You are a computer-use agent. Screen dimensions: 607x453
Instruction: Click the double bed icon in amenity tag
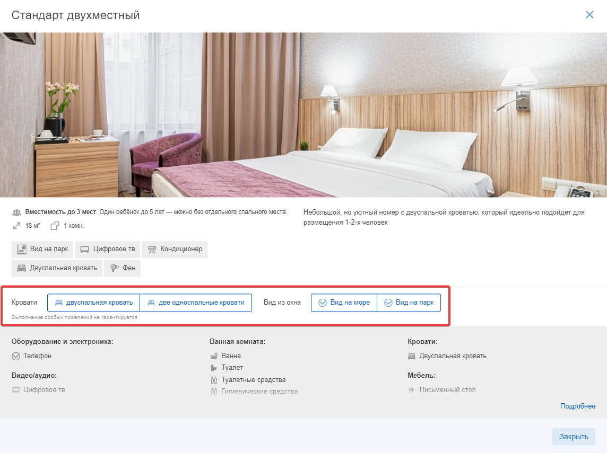tap(22, 268)
